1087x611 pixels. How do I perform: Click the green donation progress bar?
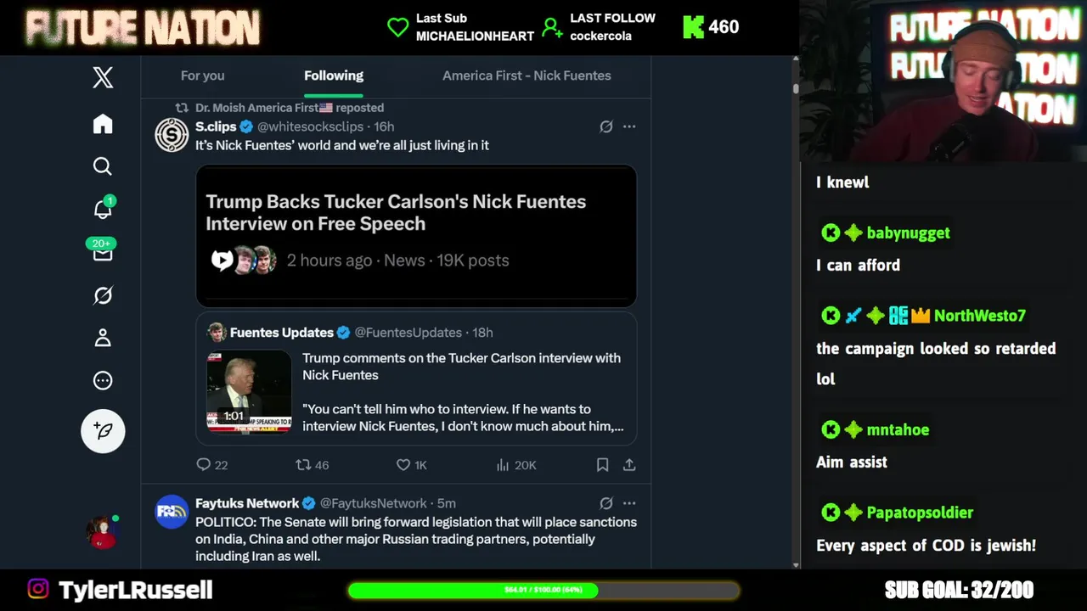(x=543, y=590)
